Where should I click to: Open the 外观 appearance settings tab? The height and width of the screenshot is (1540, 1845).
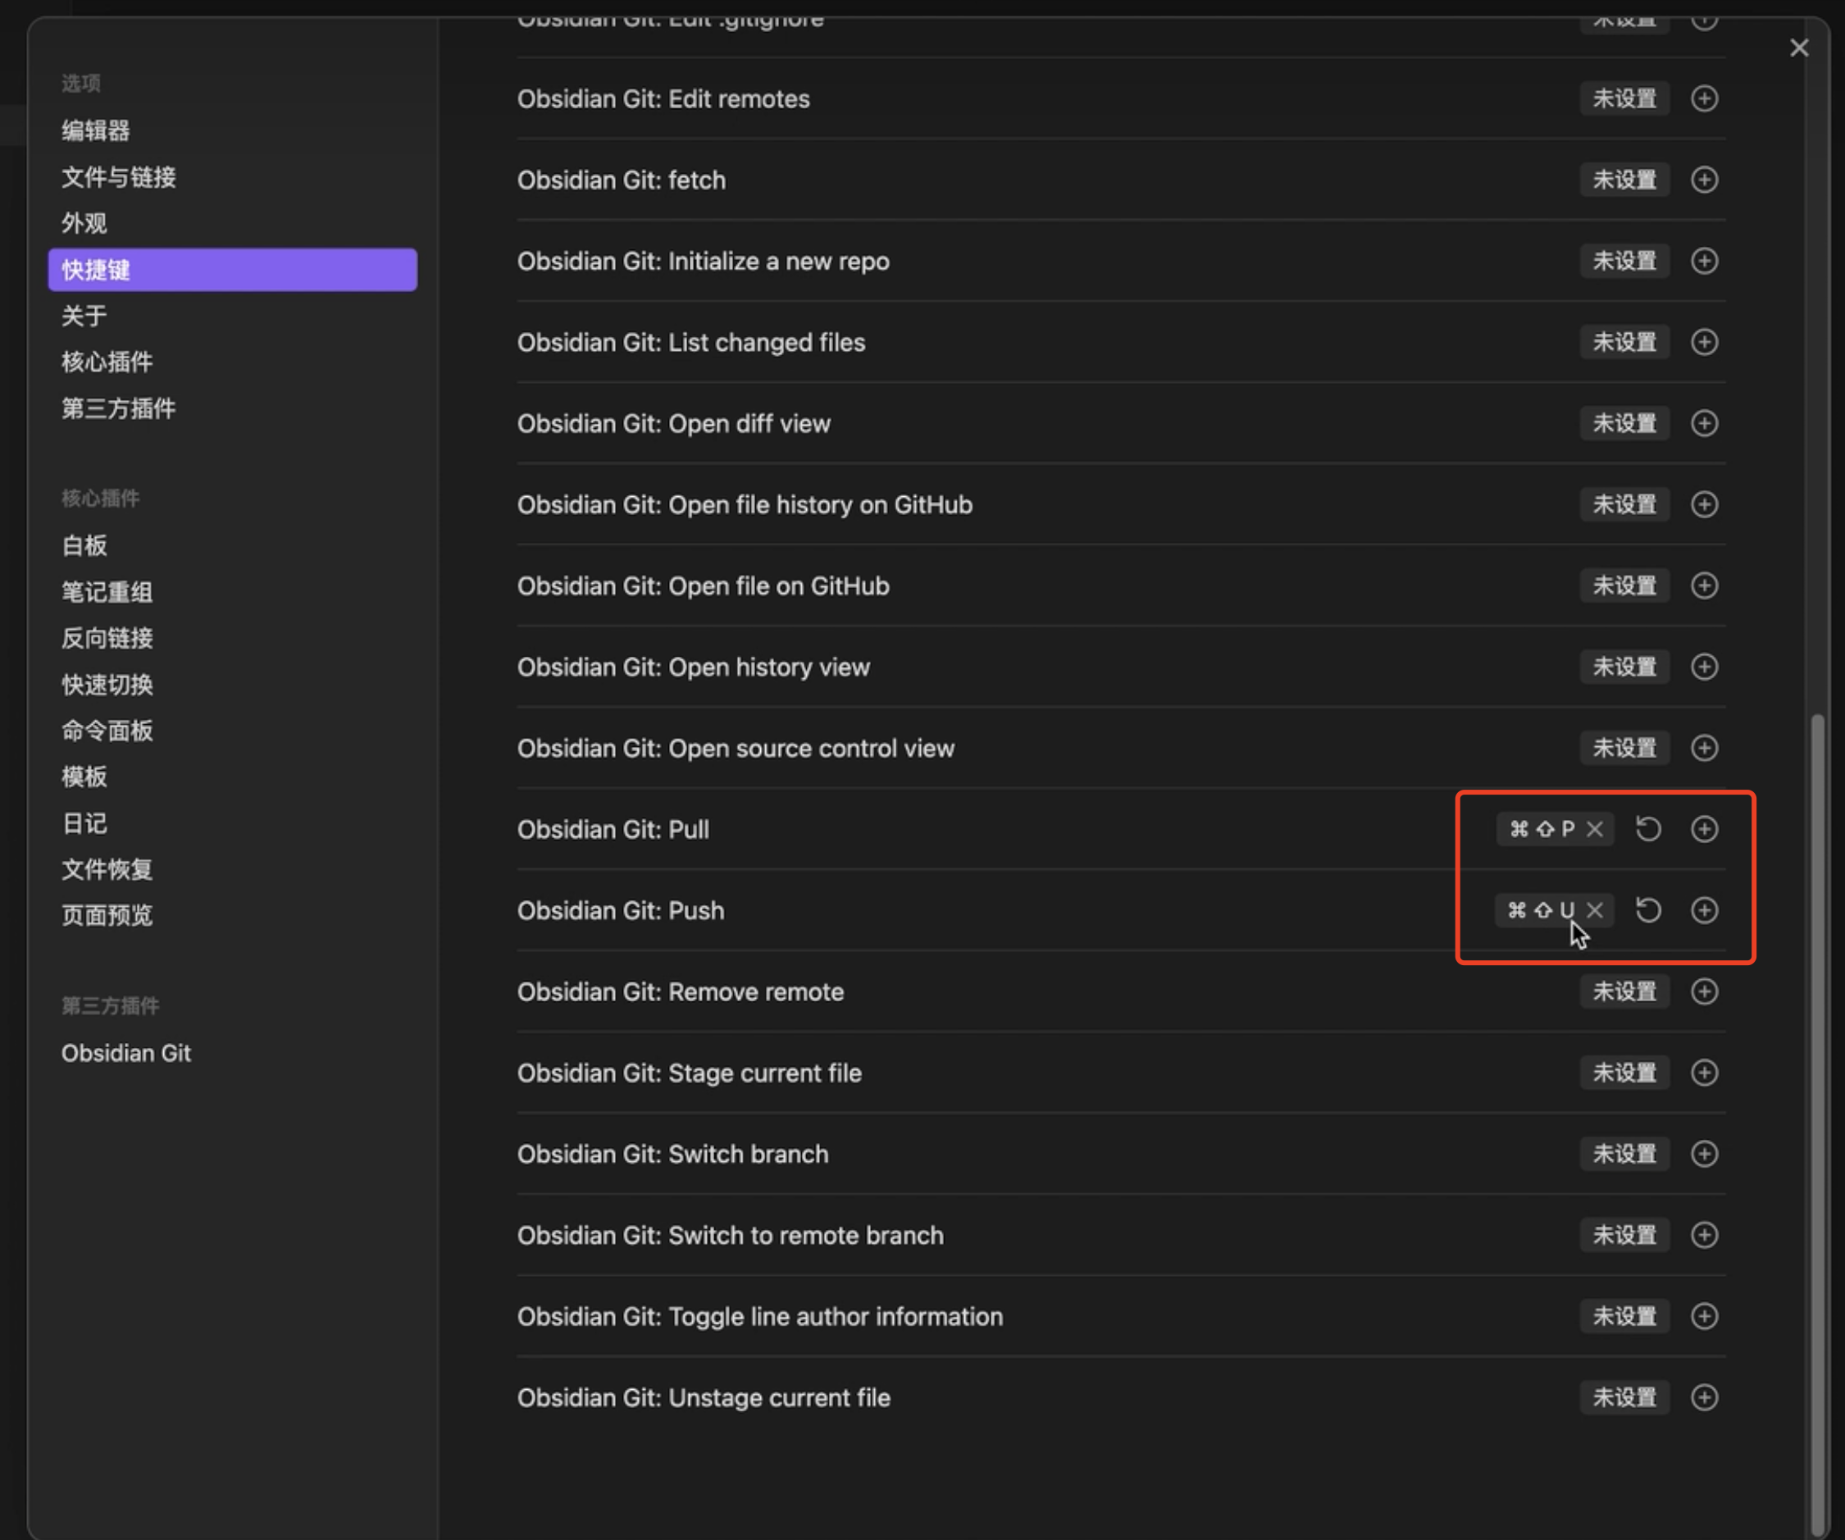pyautogui.click(x=84, y=223)
